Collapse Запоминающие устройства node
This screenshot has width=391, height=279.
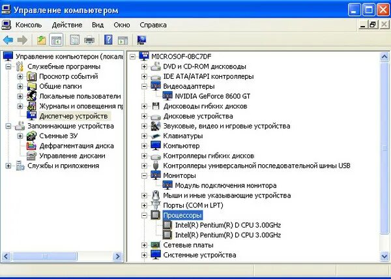(8, 126)
